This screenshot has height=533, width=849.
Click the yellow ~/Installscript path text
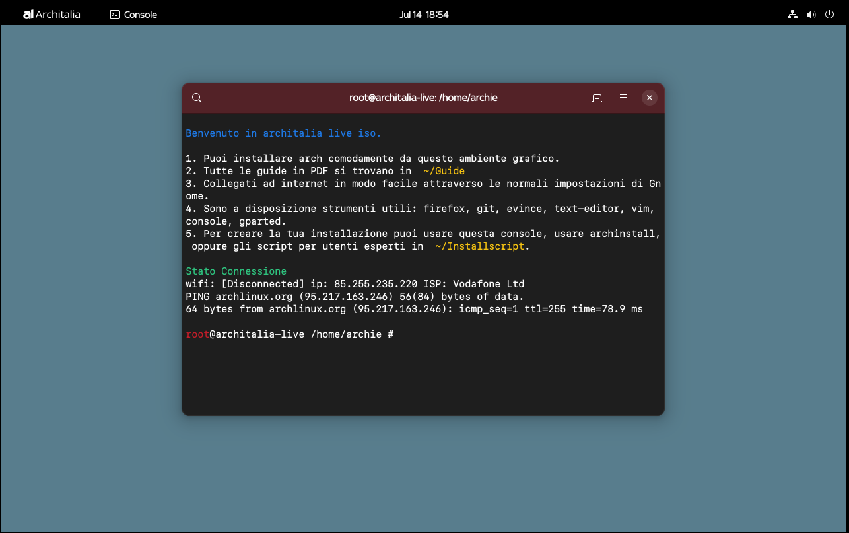pyautogui.click(x=479, y=246)
